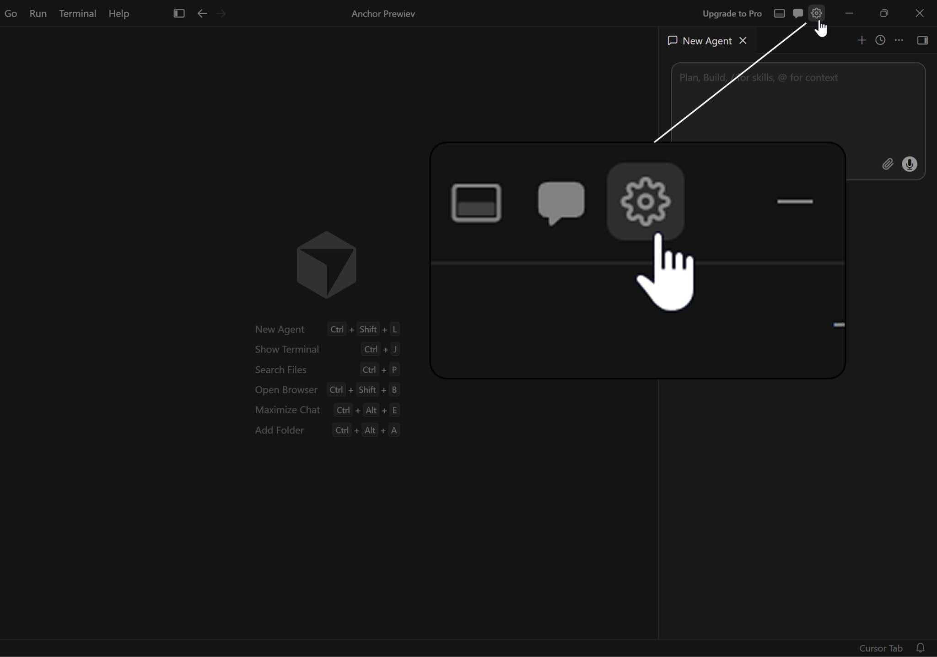The width and height of the screenshot is (937, 657).
Task: Click the forward navigation arrow
Action: coord(221,13)
